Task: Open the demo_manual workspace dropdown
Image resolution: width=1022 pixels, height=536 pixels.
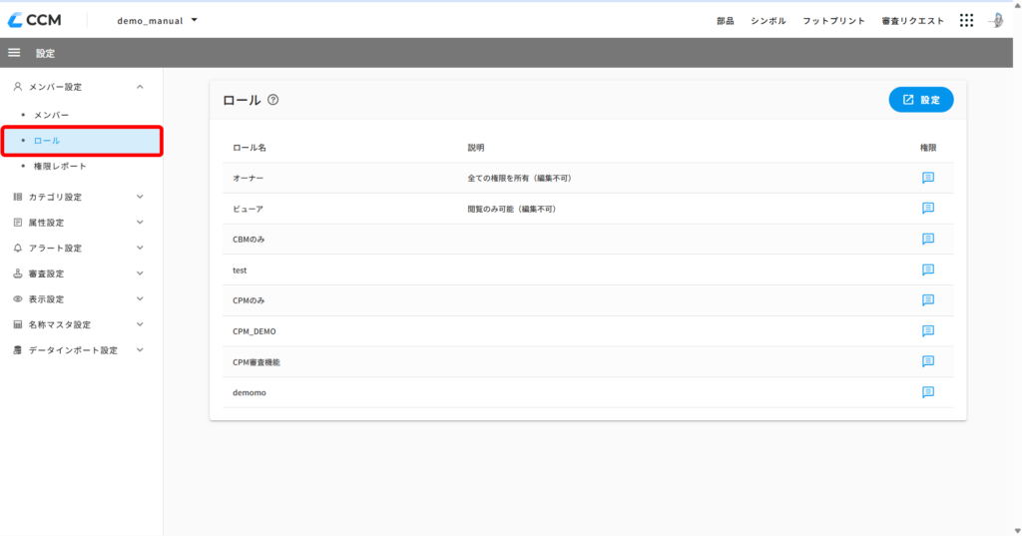Action: pyautogui.click(x=157, y=20)
